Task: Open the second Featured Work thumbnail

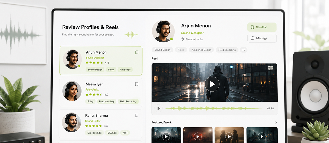Action: (198, 135)
